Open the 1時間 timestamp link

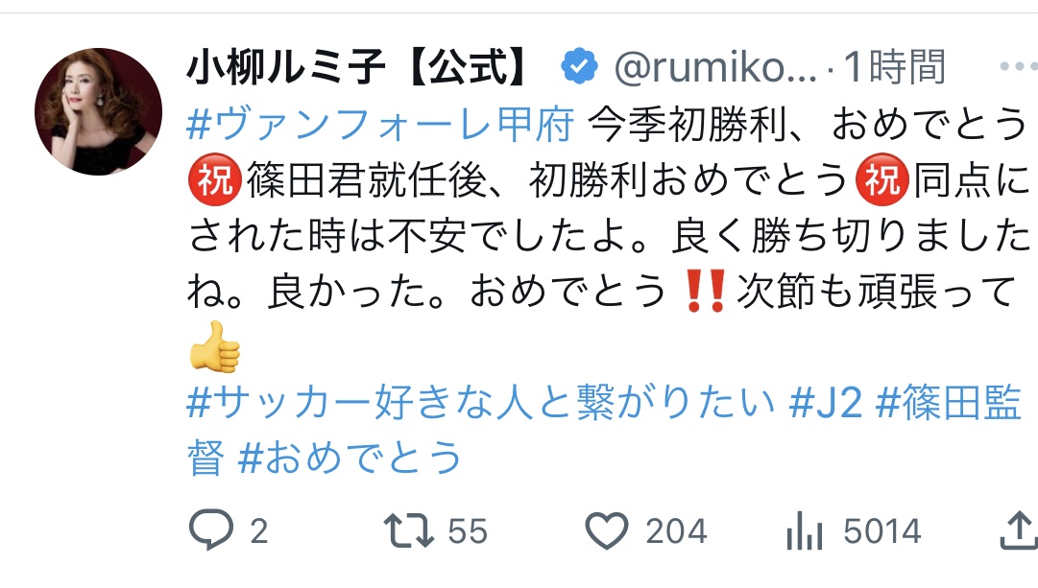tap(895, 67)
